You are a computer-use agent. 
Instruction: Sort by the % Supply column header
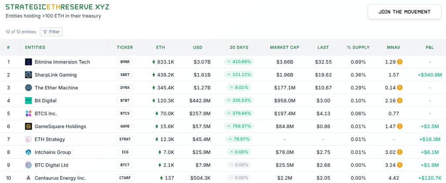358,47
